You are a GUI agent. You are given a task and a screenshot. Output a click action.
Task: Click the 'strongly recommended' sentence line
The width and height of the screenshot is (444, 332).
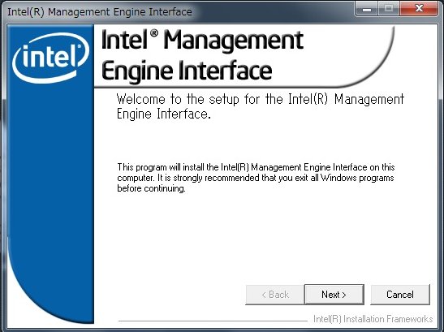(x=256, y=178)
